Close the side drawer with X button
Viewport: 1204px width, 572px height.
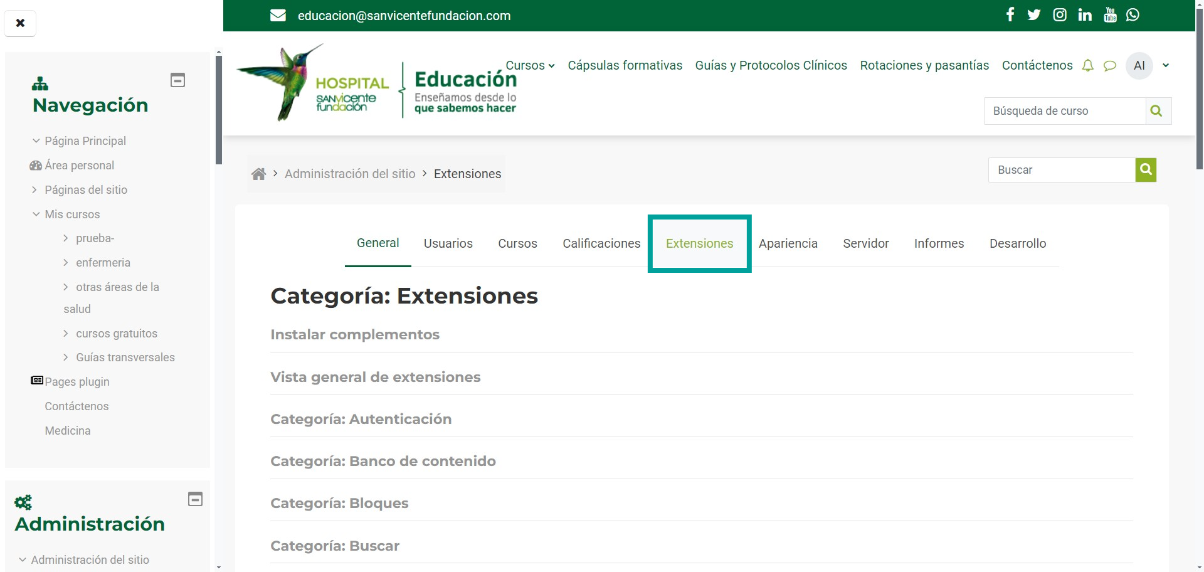20,23
